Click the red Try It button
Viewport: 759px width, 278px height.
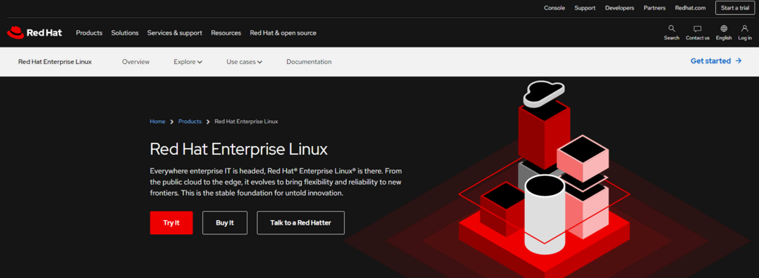click(171, 223)
